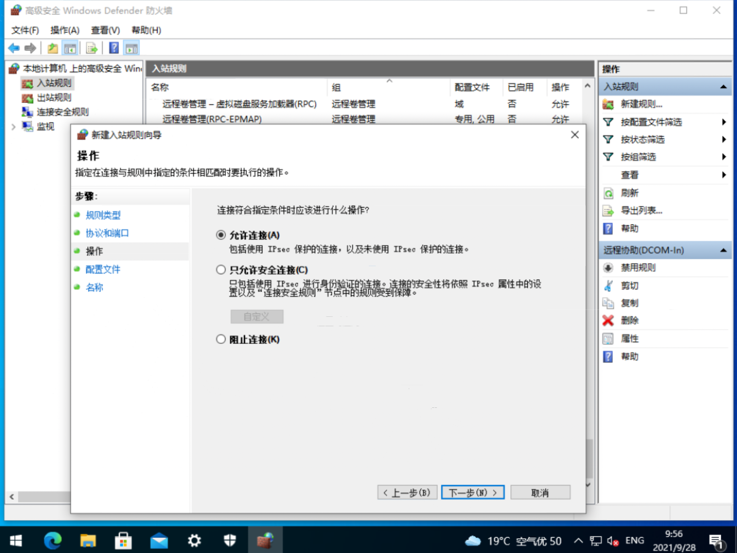The image size is (737, 553).
Task: Open the Action (操作) menu
Action: 65,30
